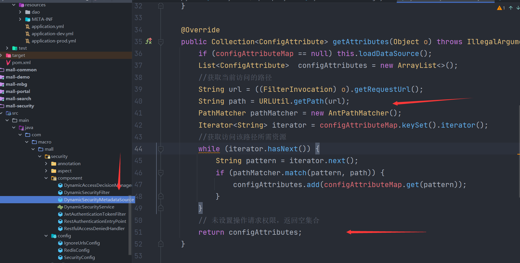Image resolution: width=520 pixels, height=263 pixels.
Task: Click the SecurityConfig class icon
Action: point(60,257)
